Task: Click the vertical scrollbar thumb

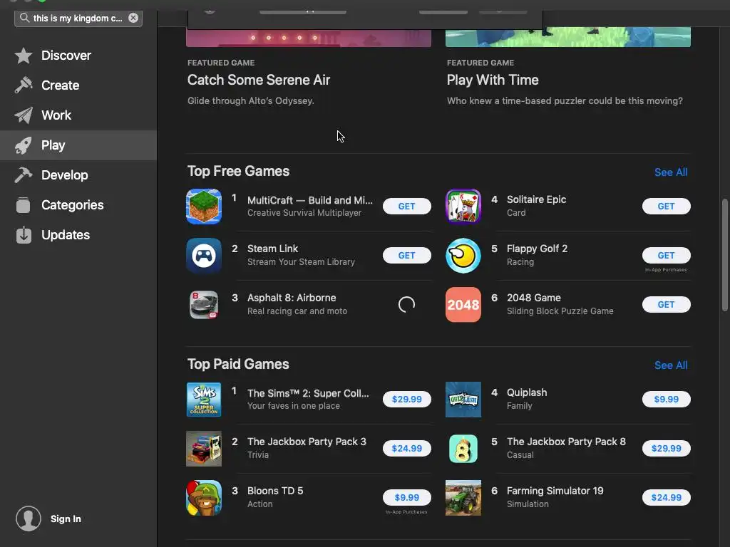Action: (724, 255)
